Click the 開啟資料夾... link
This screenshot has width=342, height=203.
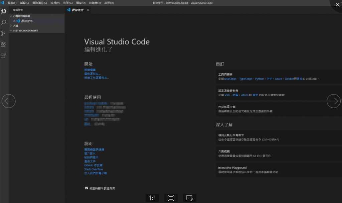[92, 74]
